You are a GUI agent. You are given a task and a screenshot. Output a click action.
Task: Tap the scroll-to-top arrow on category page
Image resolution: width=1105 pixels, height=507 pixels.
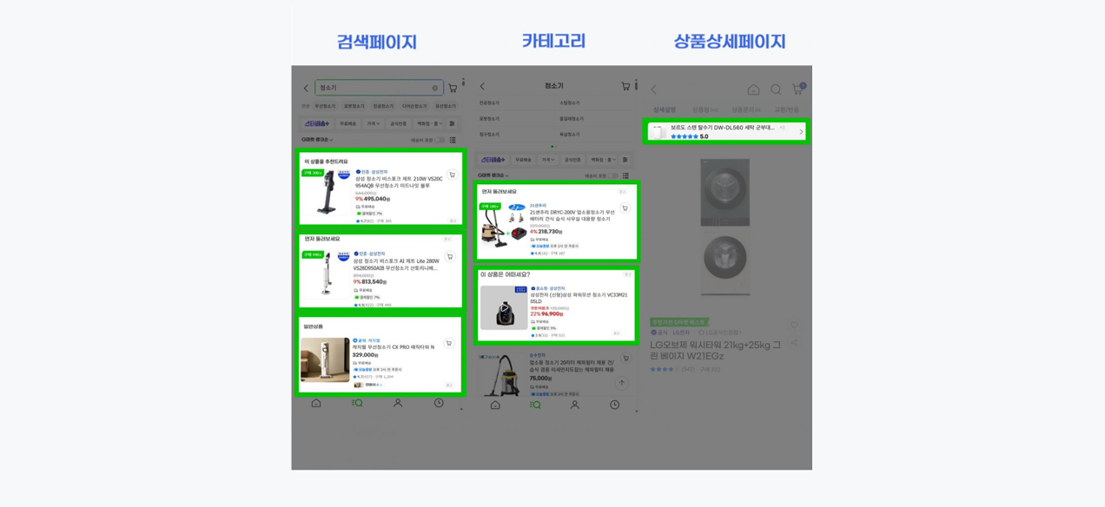coord(622,383)
